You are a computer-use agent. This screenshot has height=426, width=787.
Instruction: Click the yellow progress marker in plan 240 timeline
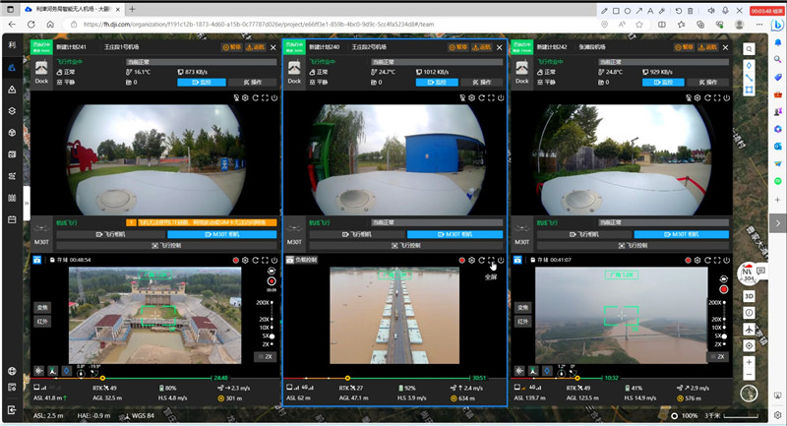[x=347, y=378]
